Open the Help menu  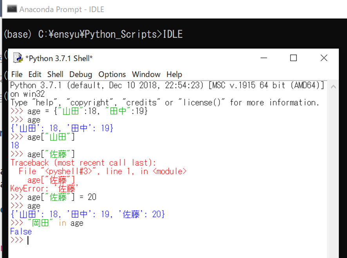point(174,74)
